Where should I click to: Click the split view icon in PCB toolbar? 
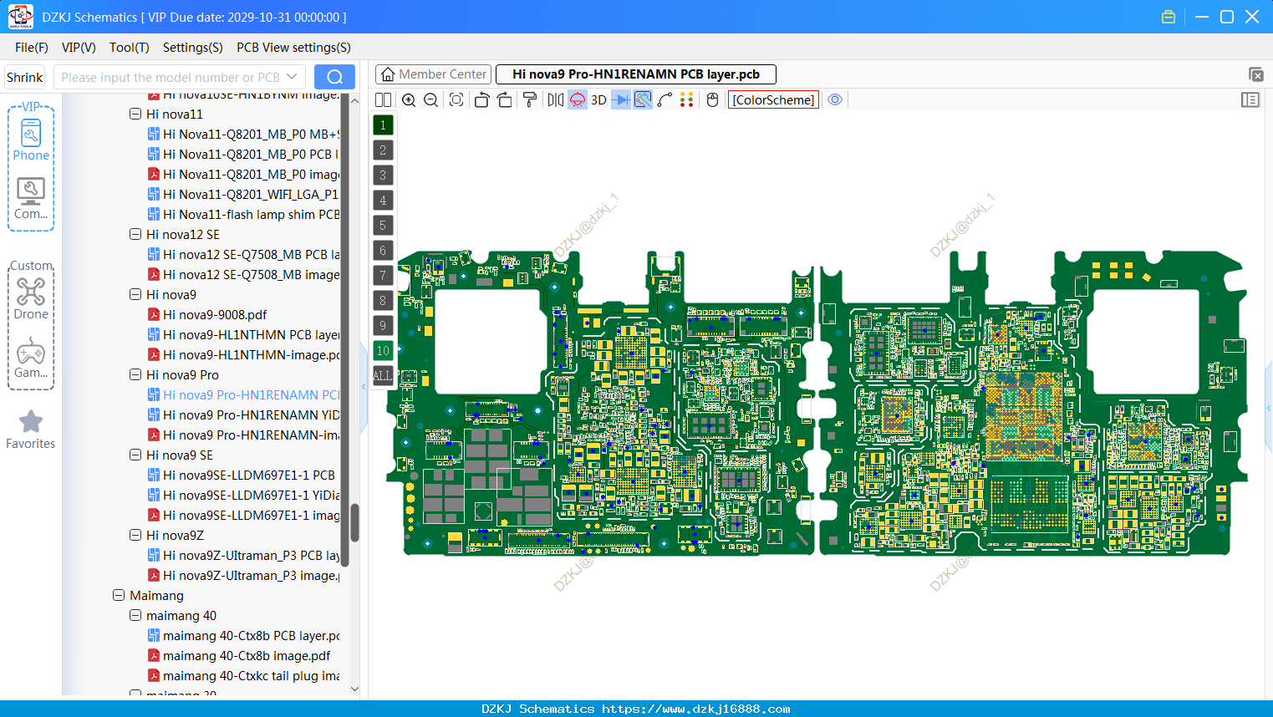pos(383,100)
